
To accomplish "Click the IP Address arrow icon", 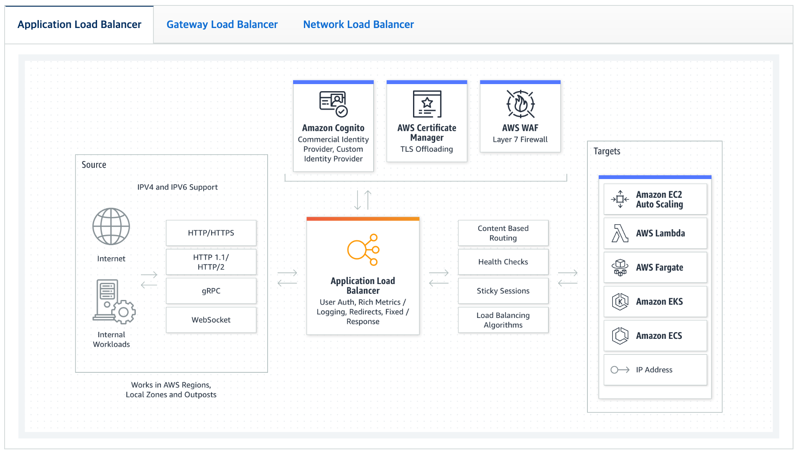I will [x=620, y=370].
